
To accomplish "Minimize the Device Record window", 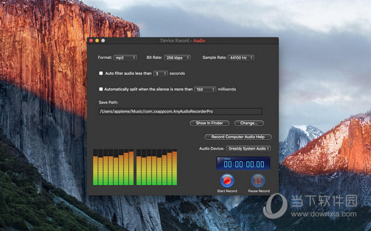I will (97, 41).
